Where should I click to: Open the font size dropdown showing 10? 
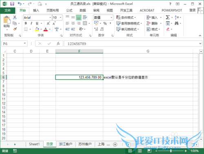tap(60, 18)
